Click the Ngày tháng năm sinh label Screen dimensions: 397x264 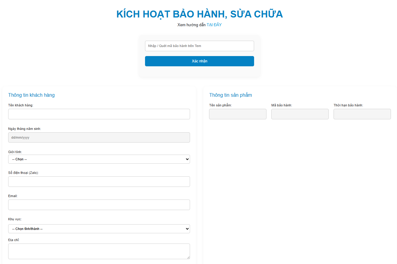coord(24,129)
